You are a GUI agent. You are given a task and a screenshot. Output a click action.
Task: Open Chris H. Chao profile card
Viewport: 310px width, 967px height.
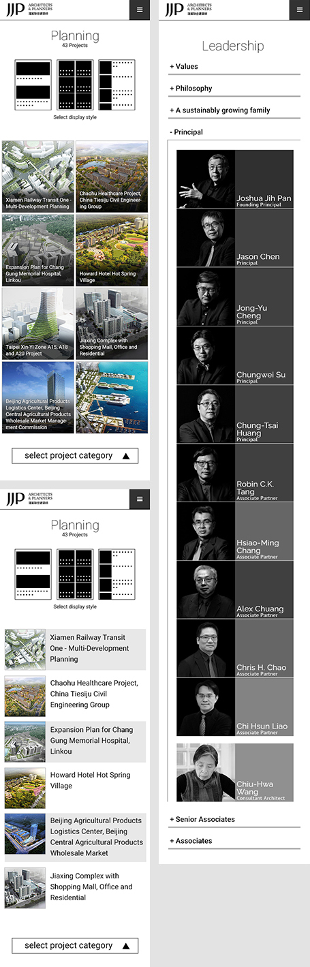pyautogui.click(x=235, y=649)
